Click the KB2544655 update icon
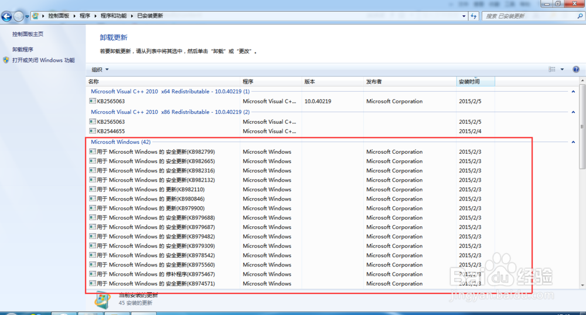 click(93, 131)
